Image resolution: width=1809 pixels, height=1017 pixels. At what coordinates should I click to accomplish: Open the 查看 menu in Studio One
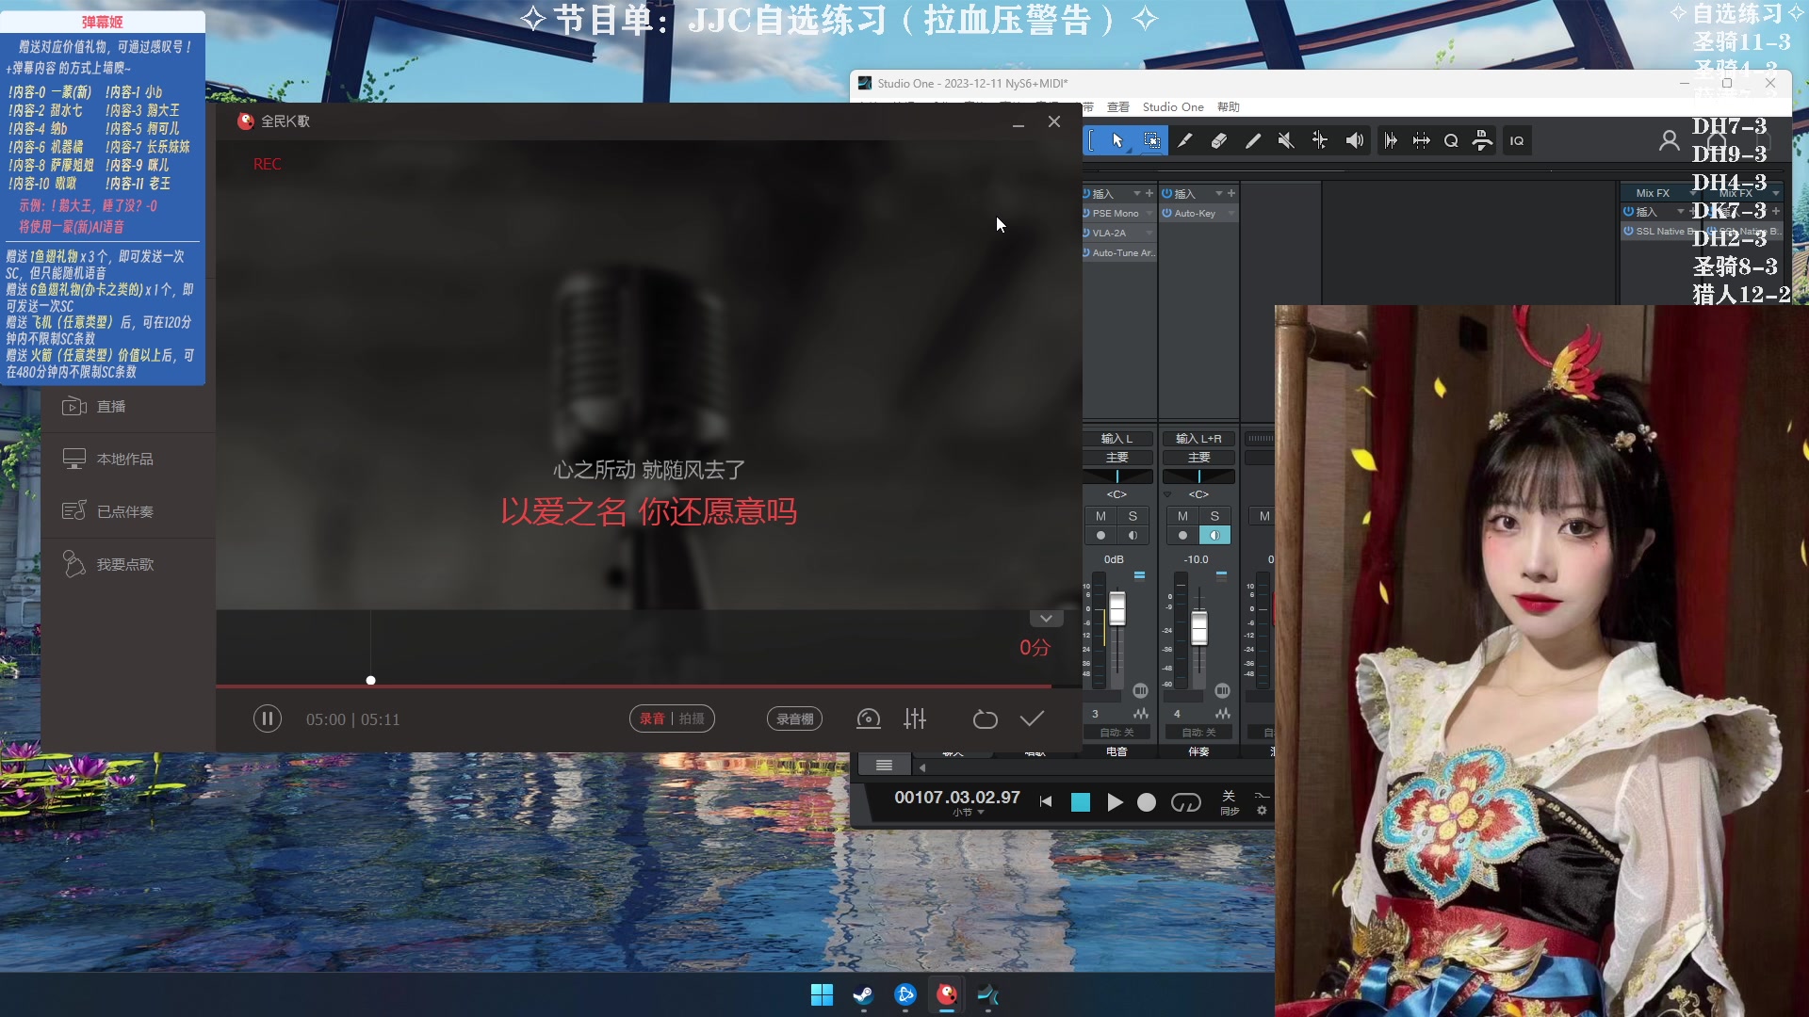pyautogui.click(x=1118, y=107)
